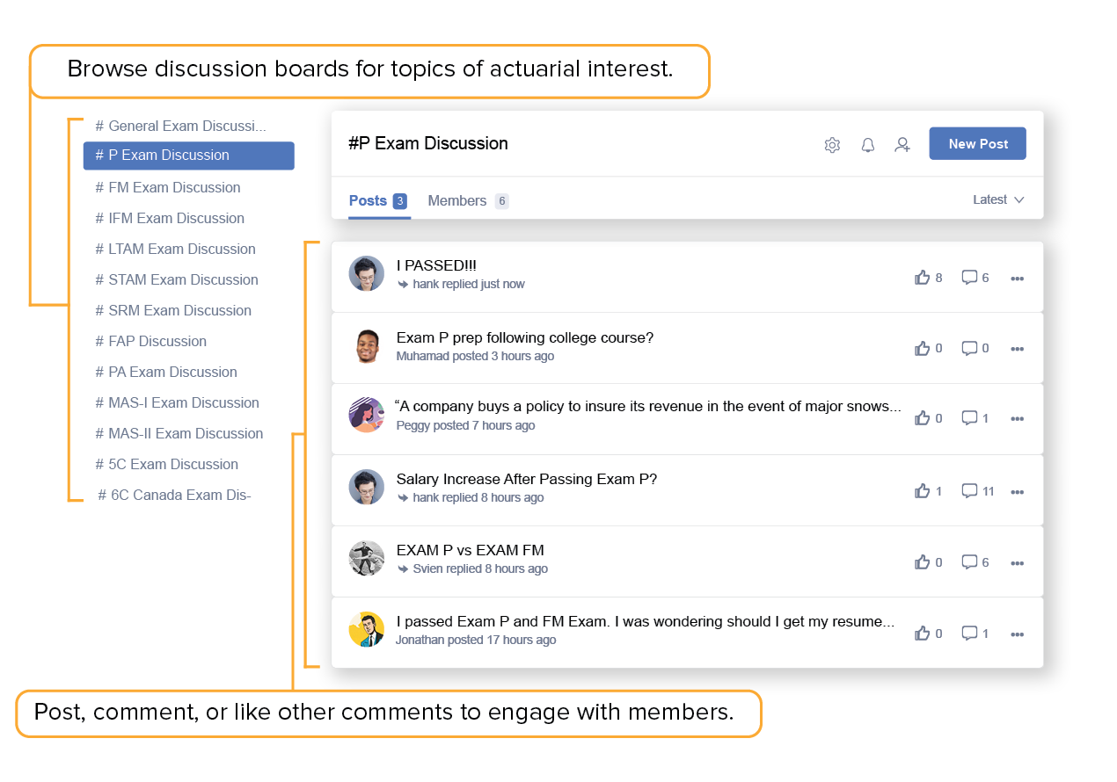Open "Exam P prep following college course?" post
Screen dimensions: 1117x782
click(525, 338)
